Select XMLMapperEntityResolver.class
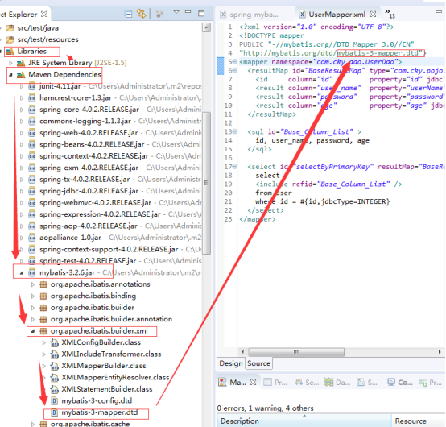Image resolution: width=446 pixels, height=427 pixels. click(115, 378)
